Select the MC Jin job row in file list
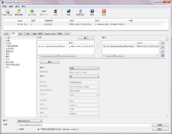Screen dimensions: 172x134 tap(83, 24)
